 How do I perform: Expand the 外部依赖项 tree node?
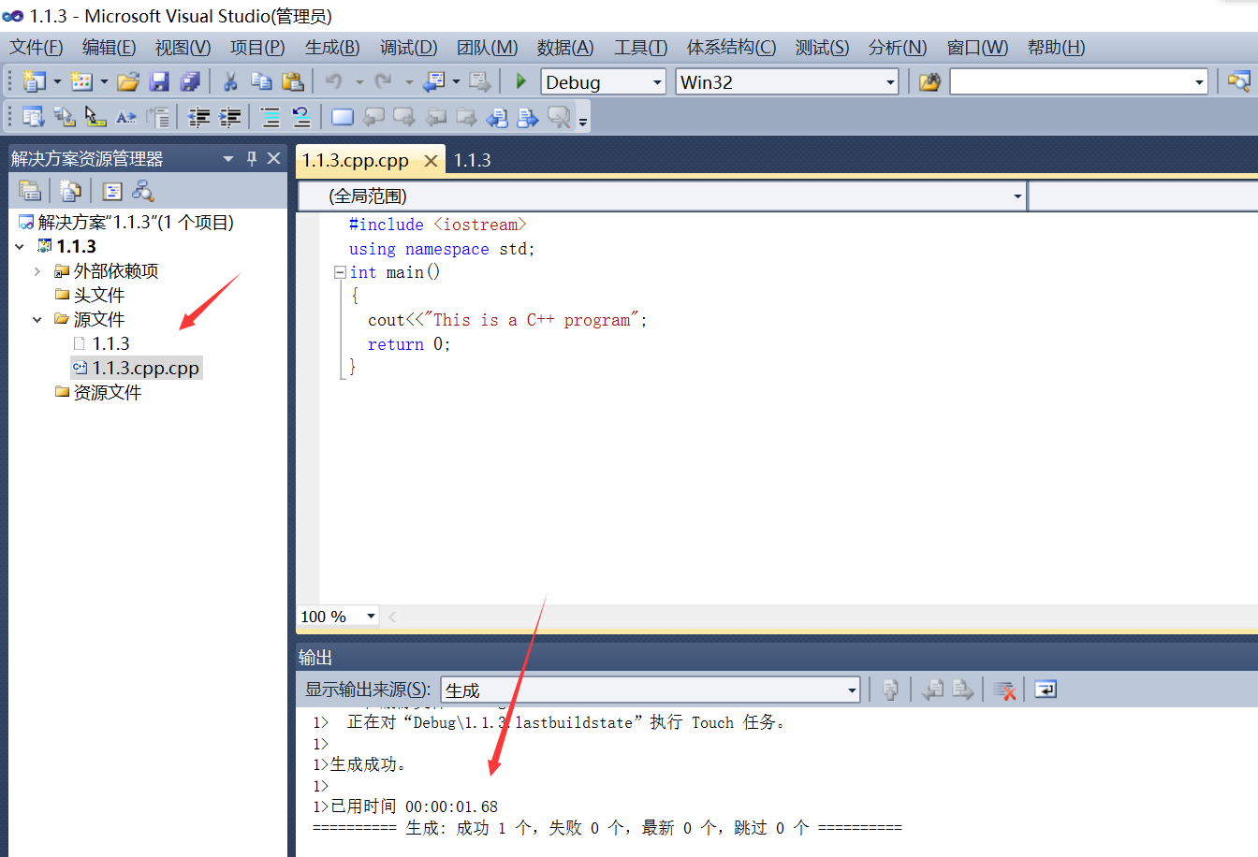click(x=37, y=270)
